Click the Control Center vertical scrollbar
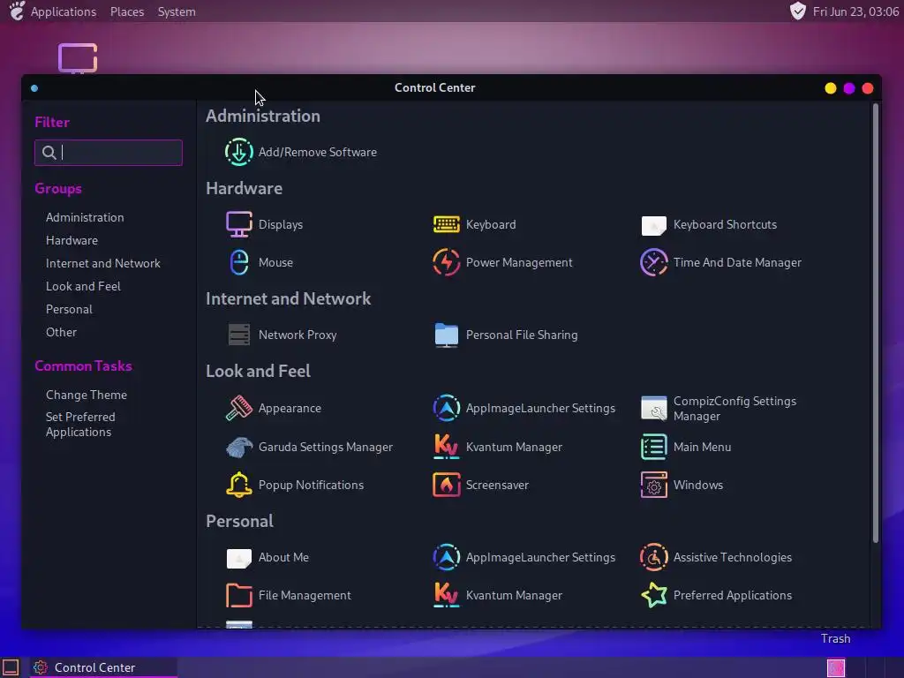Viewport: 904px width, 678px height. point(875,323)
